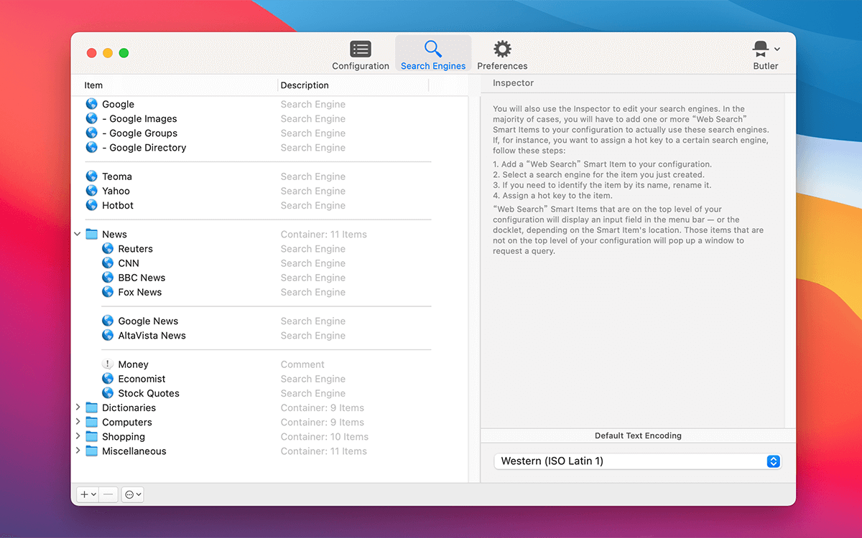This screenshot has height=538, width=862.
Task: Open the Configuration tab
Action: point(361,55)
